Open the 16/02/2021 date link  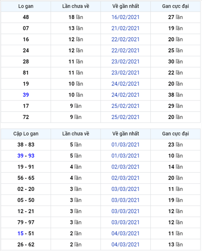point(125,17)
